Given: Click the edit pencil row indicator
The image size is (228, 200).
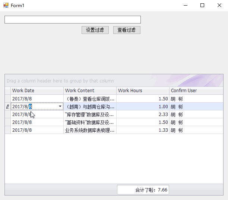Looking at the screenshot, I should pyautogui.click(x=8, y=107).
